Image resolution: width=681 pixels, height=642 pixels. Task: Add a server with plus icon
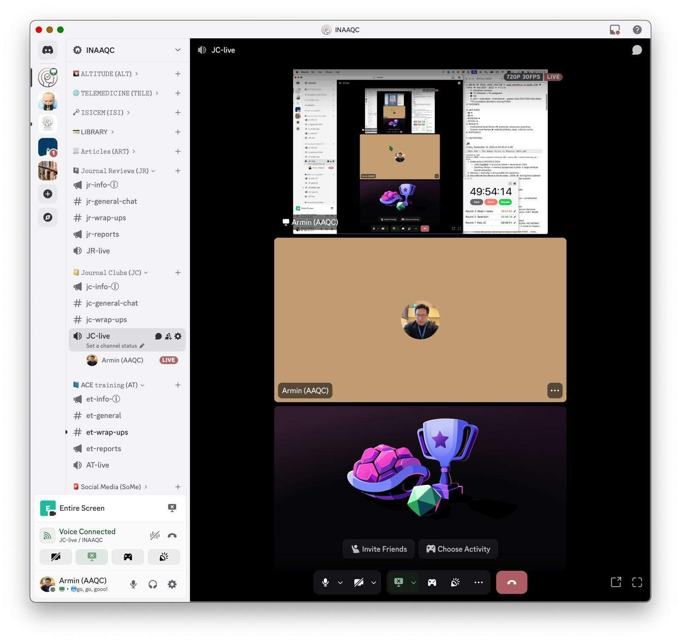pyautogui.click(x=48, y=194)
